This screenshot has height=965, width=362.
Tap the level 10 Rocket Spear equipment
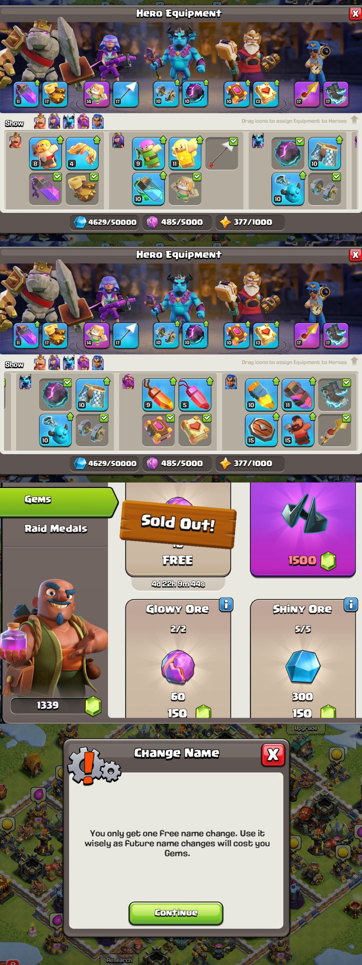tap(261, 394)
